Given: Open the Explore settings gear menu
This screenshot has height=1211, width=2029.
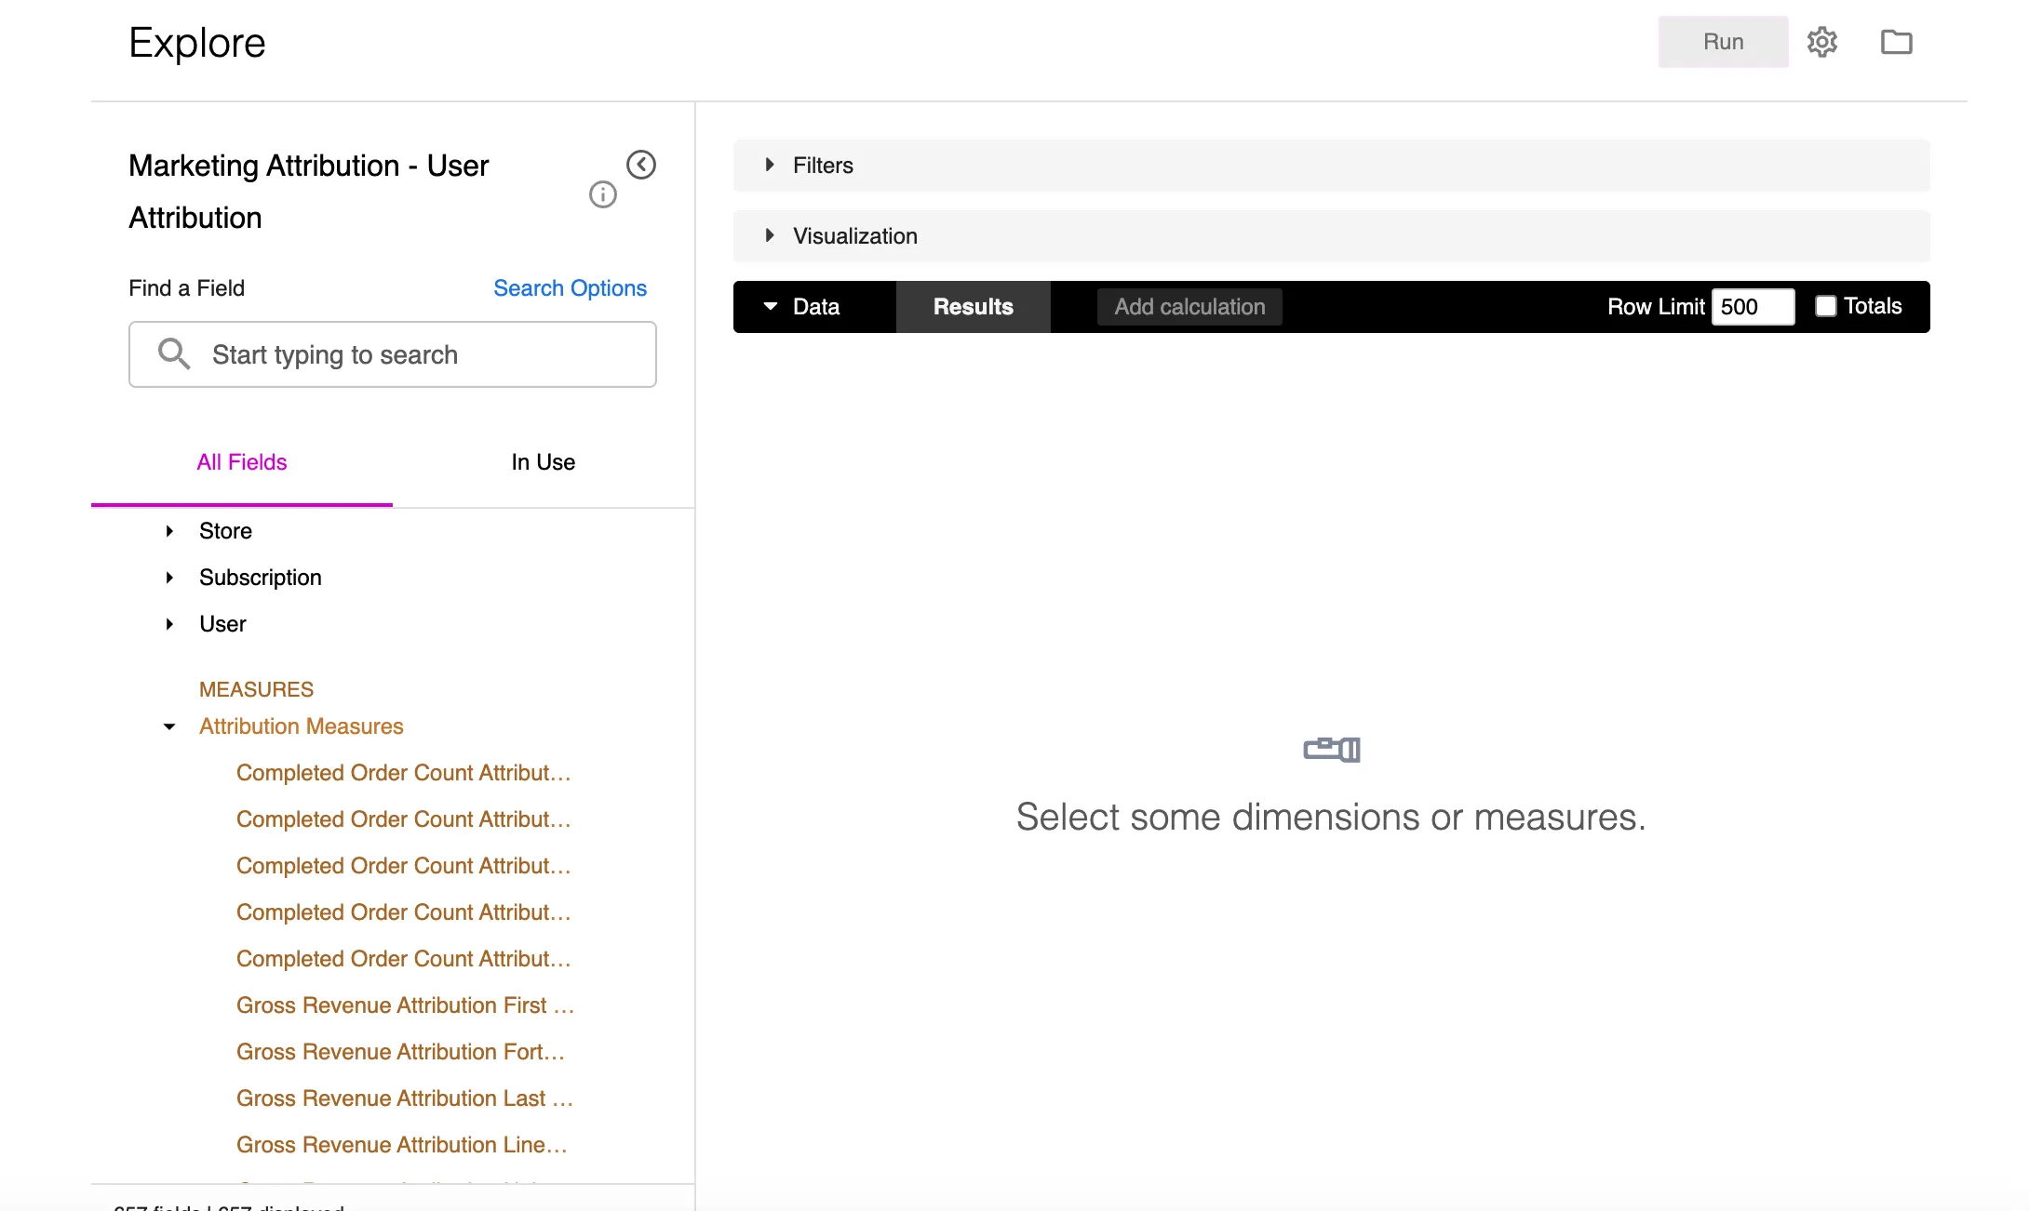Looking at the screenshot, I should click(1821, 42).
